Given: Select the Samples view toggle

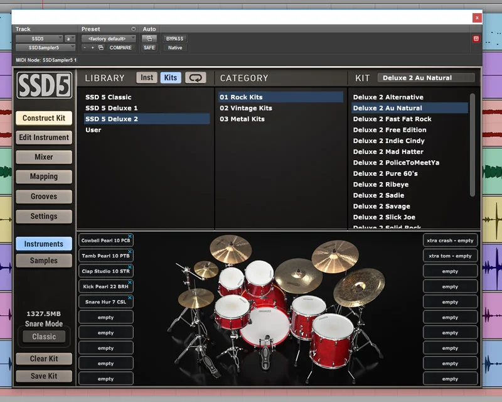Looking at the screenshot, I should click(44, 261).
